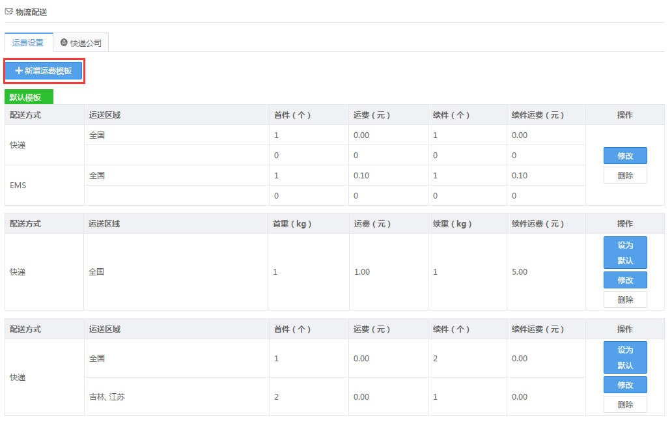The width and height of the screenshot is (672, 429).
Task: Click the EMS delivery method cell
Action: coord(18,186)
